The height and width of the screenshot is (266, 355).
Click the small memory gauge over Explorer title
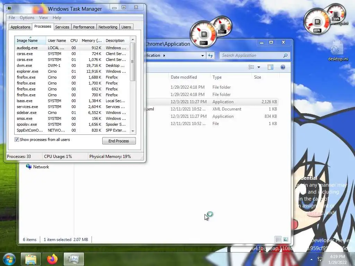(223, 26)
